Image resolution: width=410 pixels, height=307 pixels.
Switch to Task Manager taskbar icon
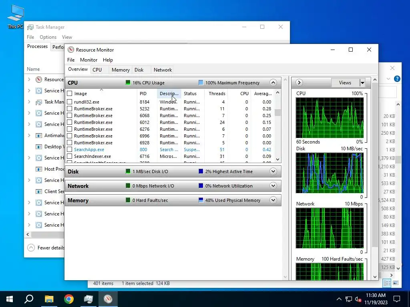(x=88, y=299)
